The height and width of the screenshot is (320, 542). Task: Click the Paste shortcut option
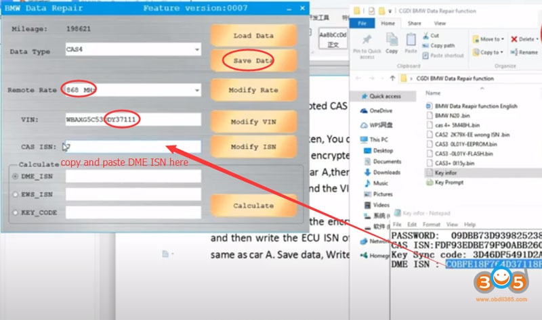click(443, 55)
